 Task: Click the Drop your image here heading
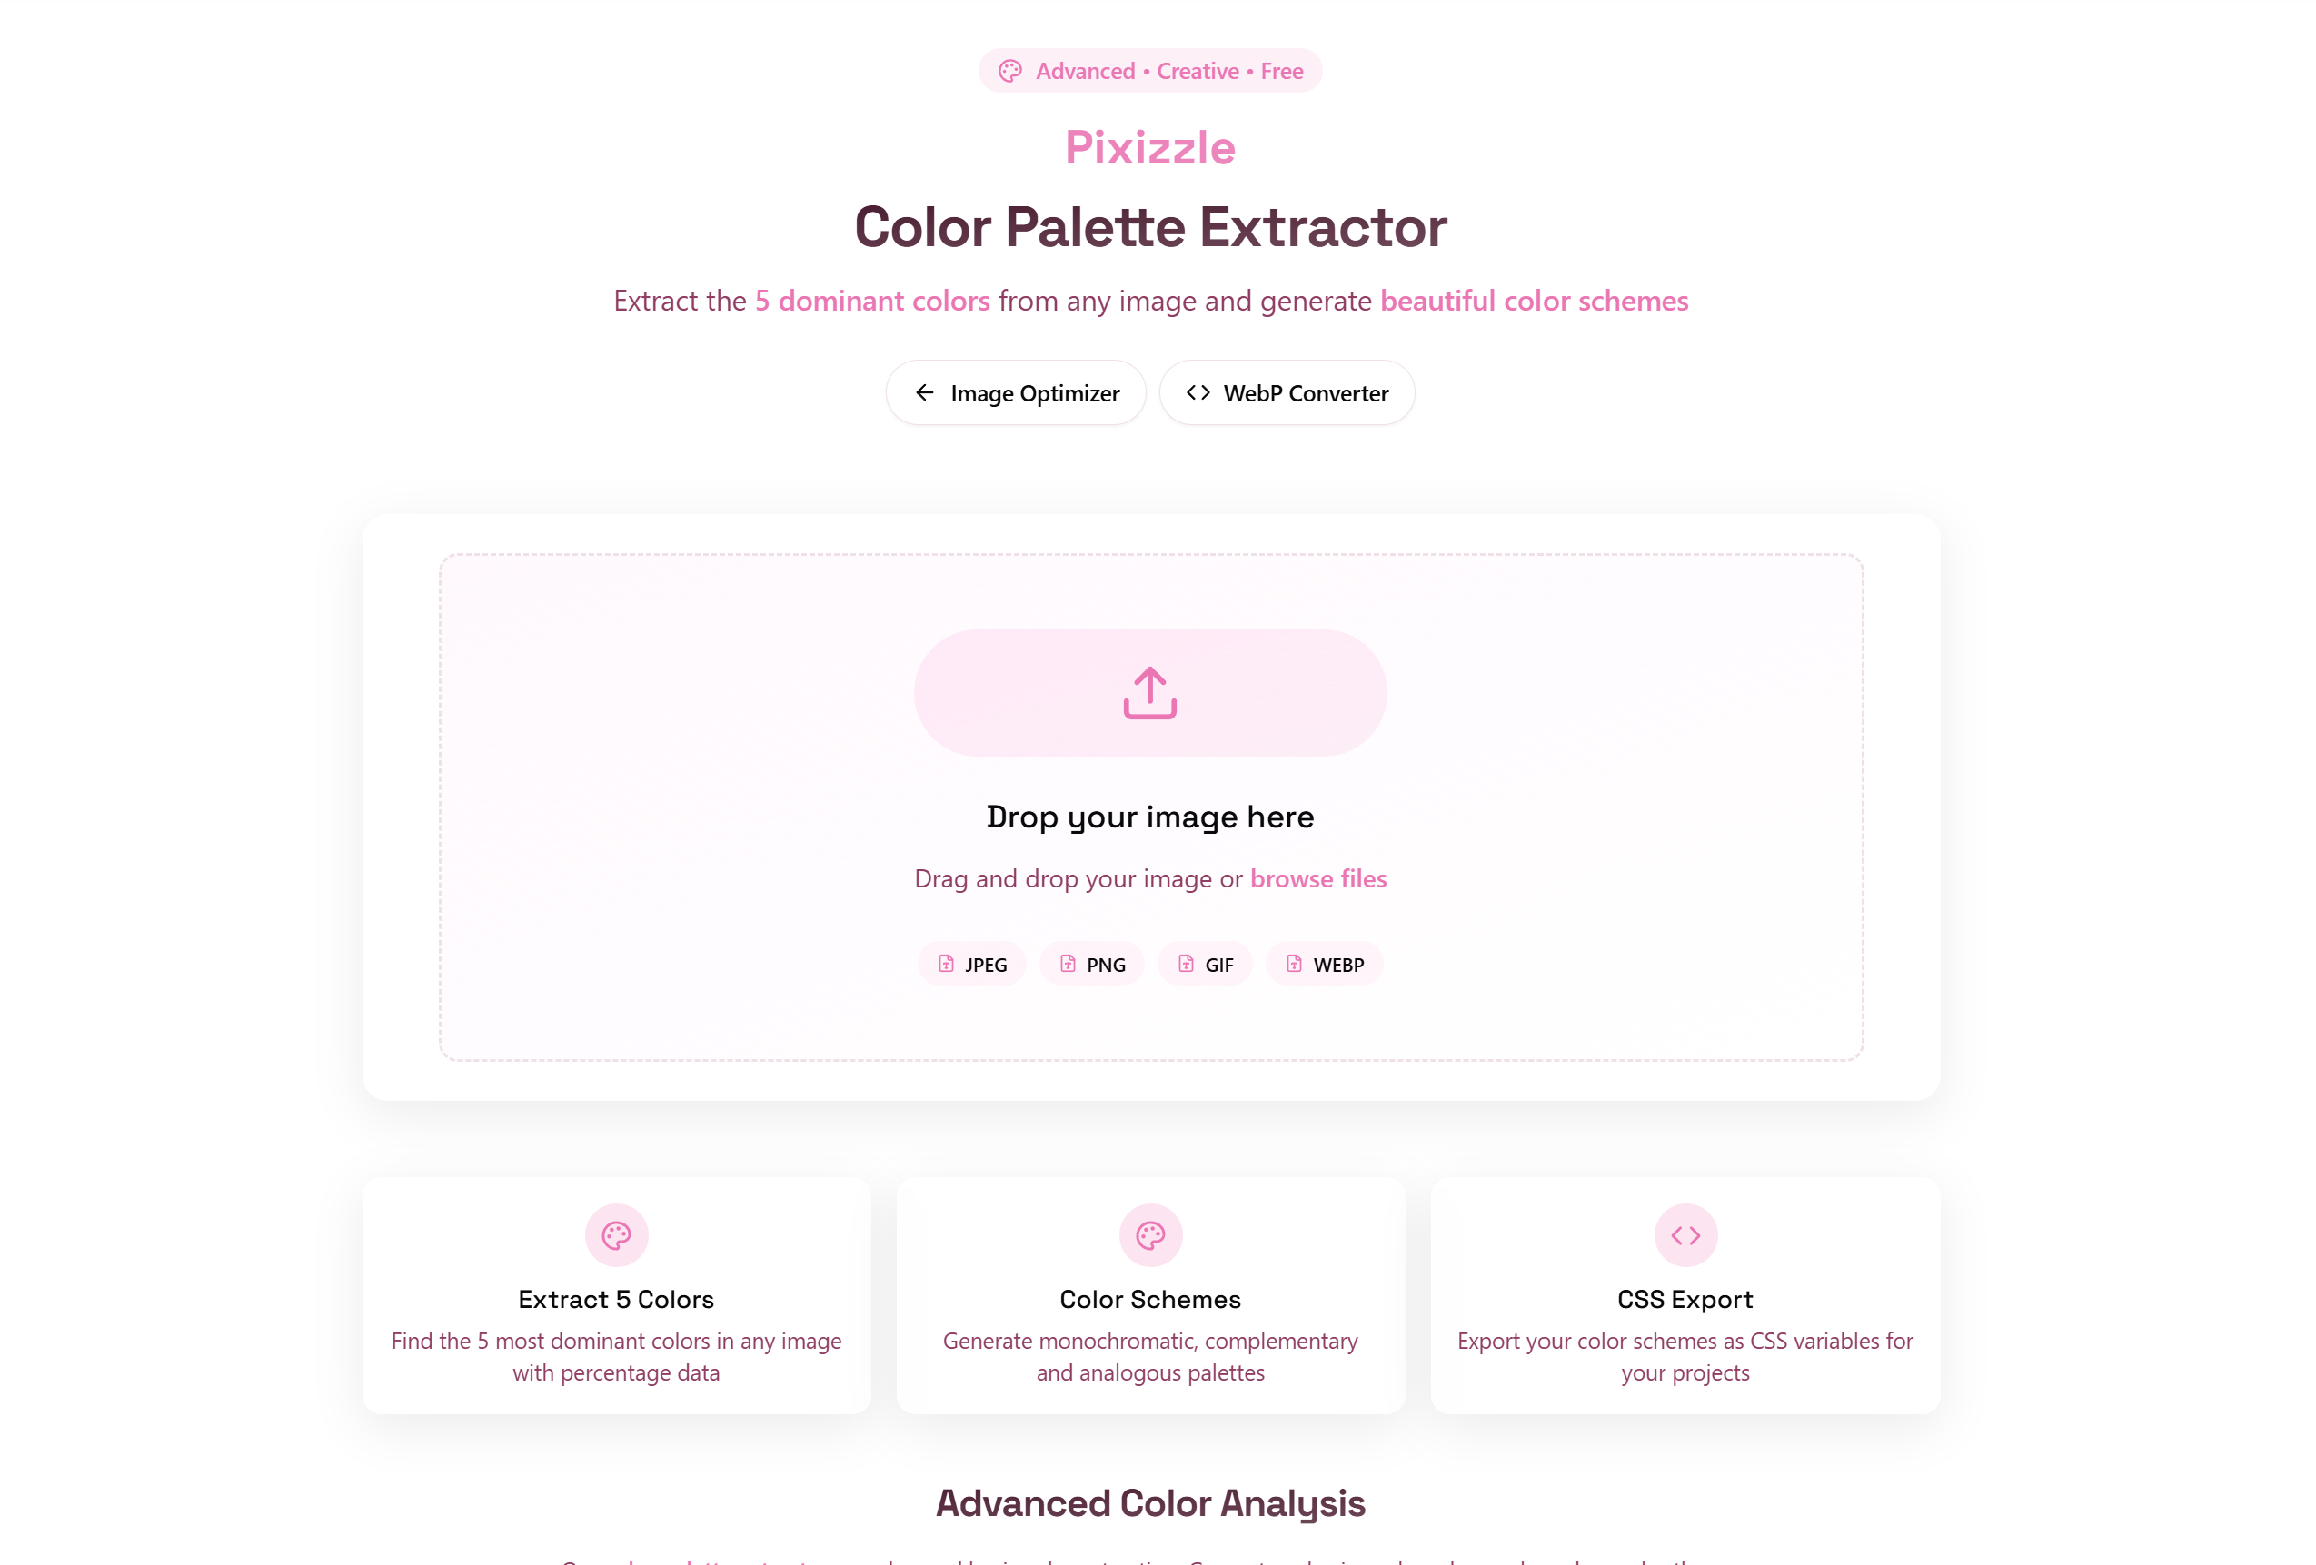(x=1150, y=817)
